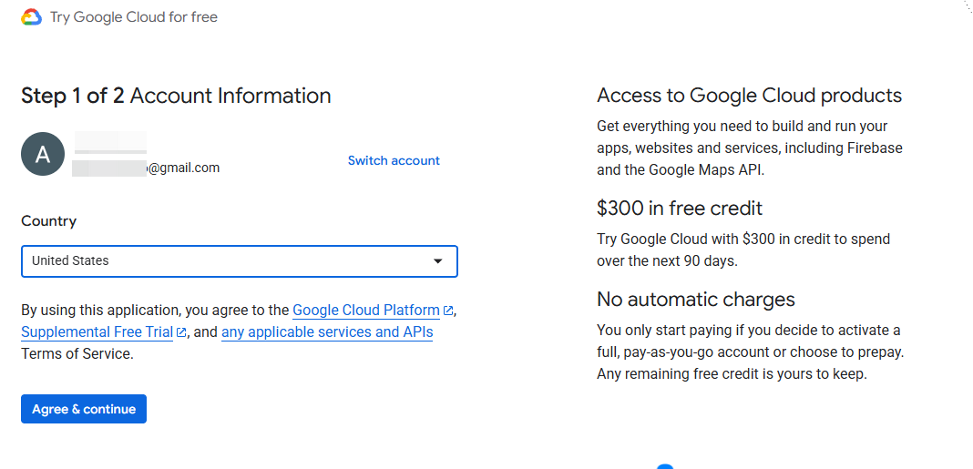Click the No automatic charges heading
This screenshot has width=973, height=469.
pos(696,299)
